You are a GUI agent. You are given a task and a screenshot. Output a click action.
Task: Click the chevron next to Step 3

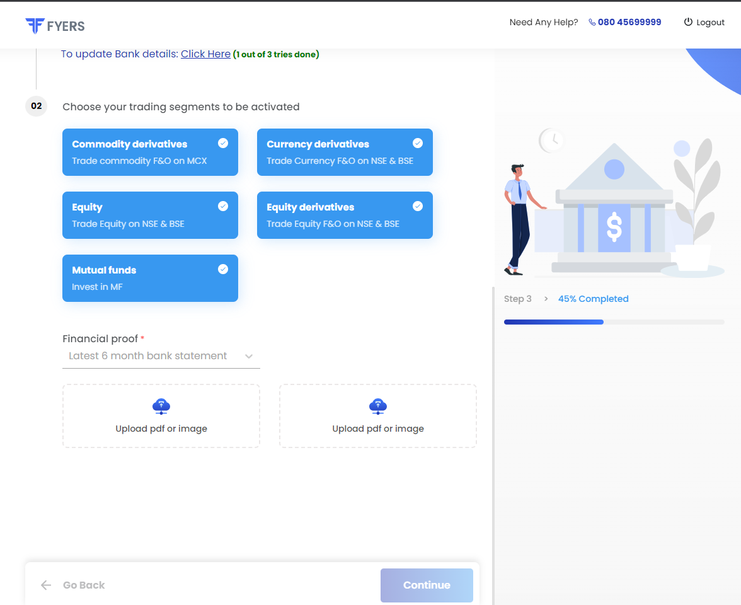pos(546,299)
